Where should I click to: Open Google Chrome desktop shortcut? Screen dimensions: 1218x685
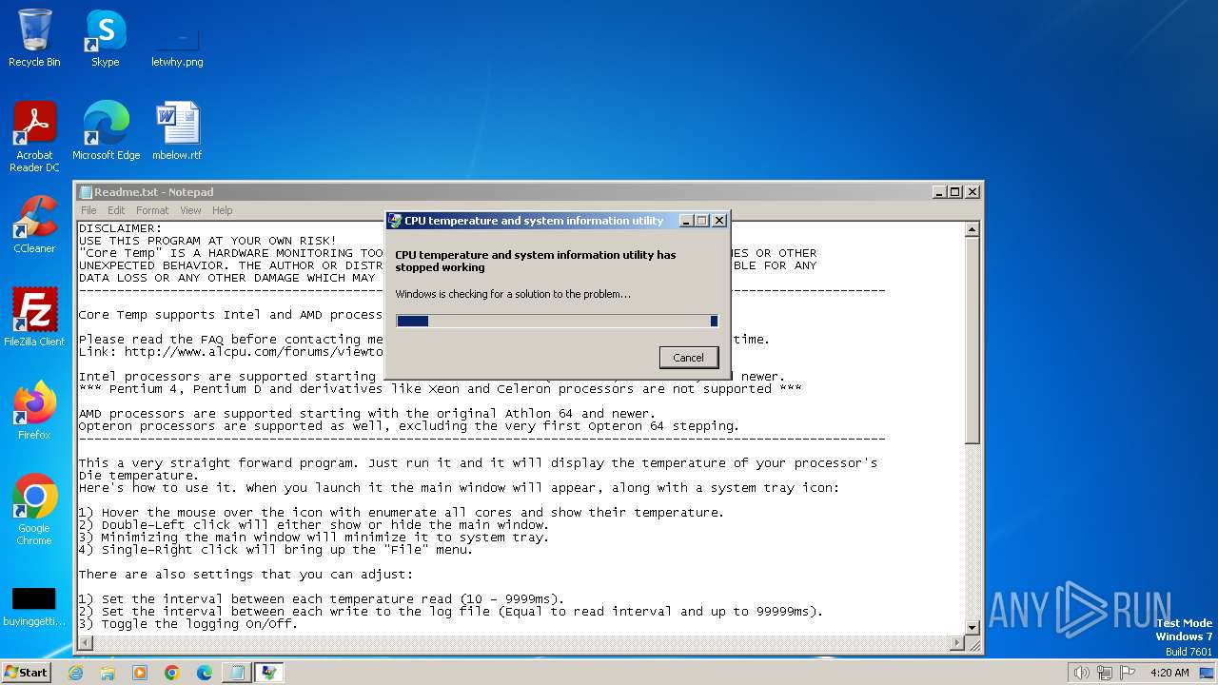[x=34, y=510]
